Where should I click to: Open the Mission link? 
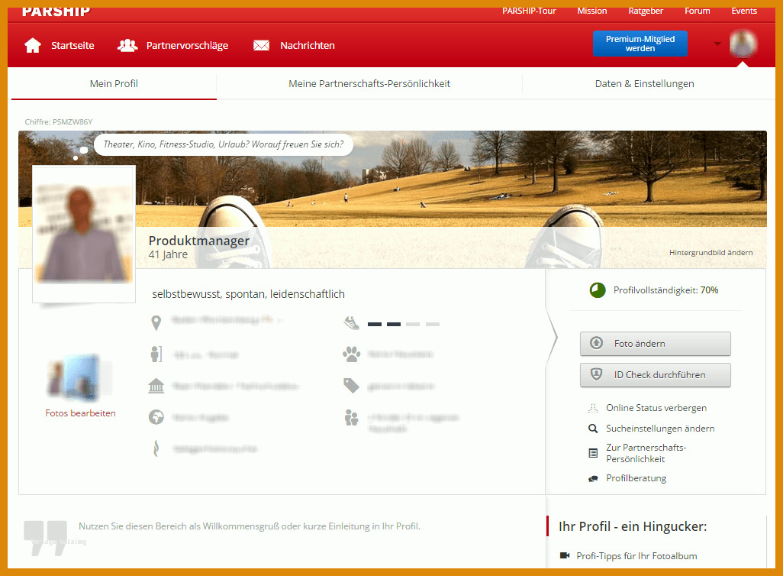[x=592, y=11]
